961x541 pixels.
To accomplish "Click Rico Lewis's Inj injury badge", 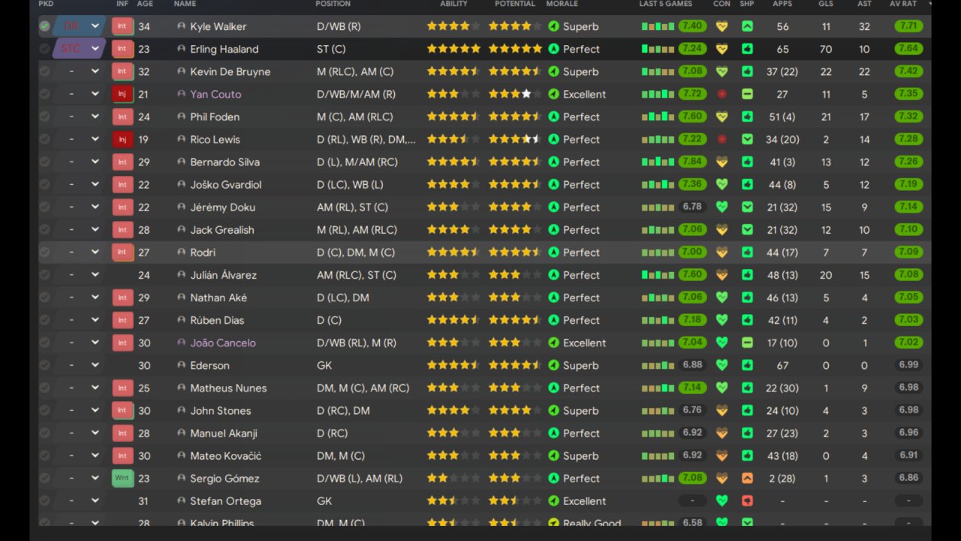I will 122,139.
